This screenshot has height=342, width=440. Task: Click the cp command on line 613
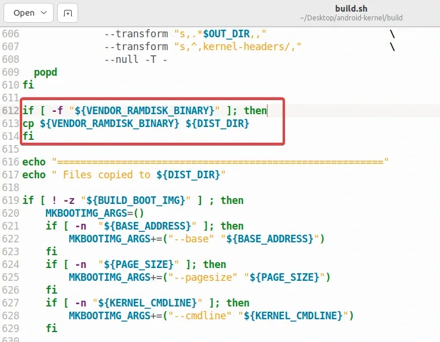click(28, 124)
